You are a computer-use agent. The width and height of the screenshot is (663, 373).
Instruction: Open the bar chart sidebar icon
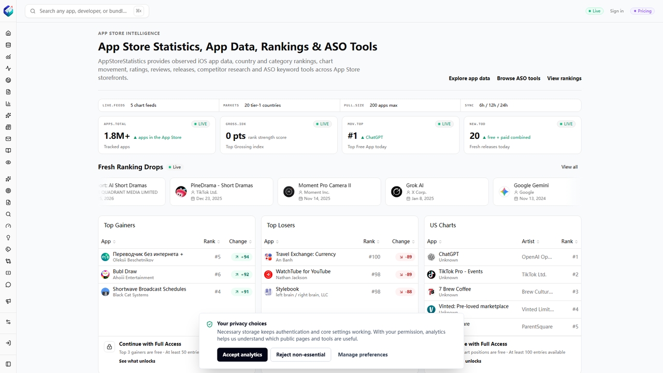pos(8,104)
